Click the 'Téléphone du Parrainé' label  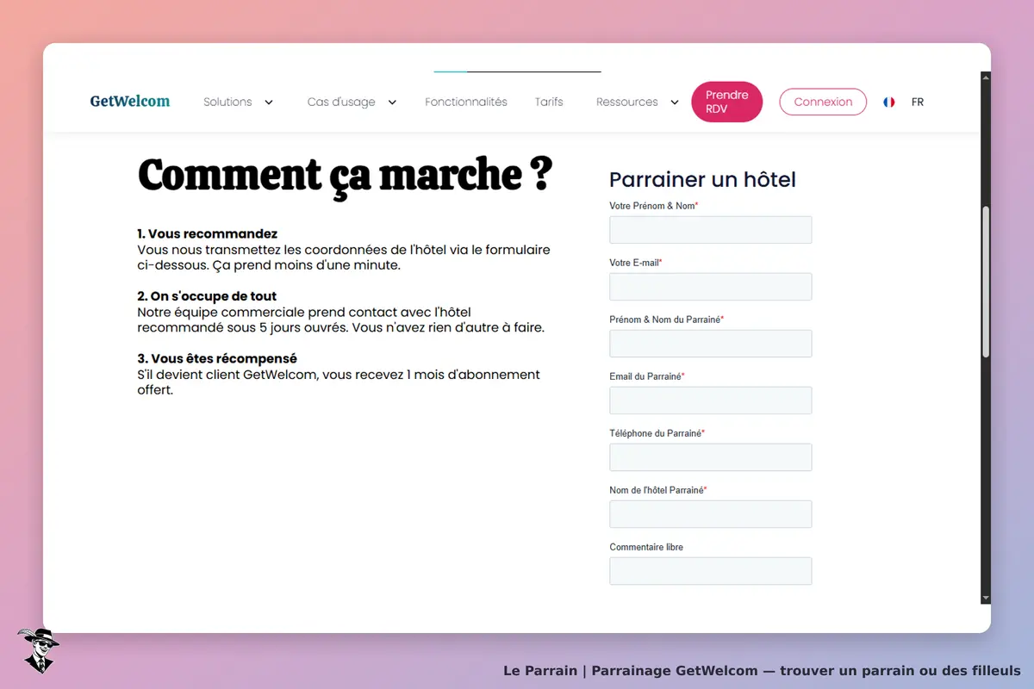(x=657, y=433)
